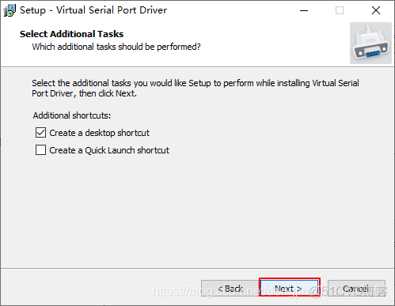The width and height of the screenshot is (395, 306).
Task: Minimize the Setup window
Action: point(304,10)
